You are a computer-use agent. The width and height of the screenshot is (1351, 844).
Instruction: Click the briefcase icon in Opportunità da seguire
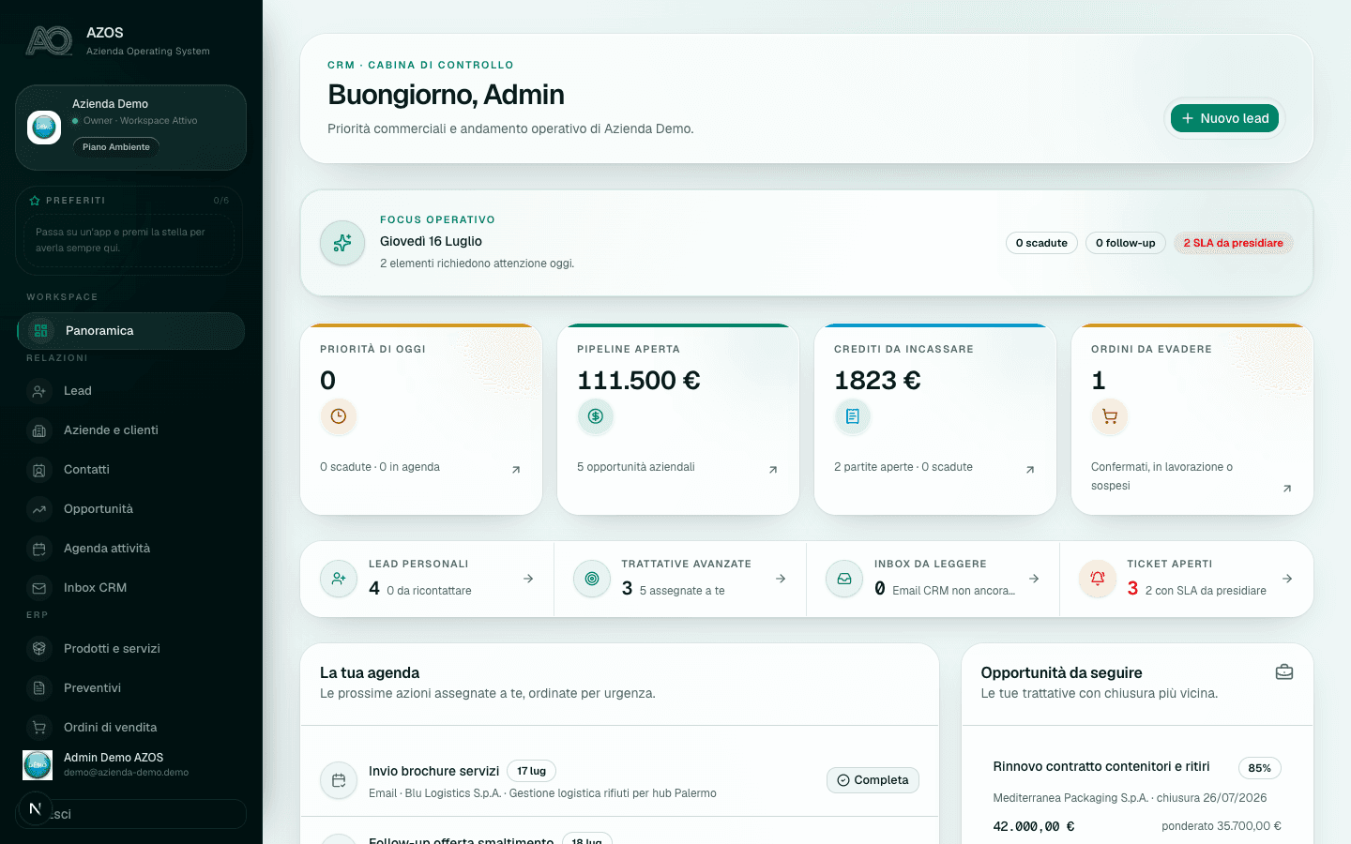tap(1284, 672)
